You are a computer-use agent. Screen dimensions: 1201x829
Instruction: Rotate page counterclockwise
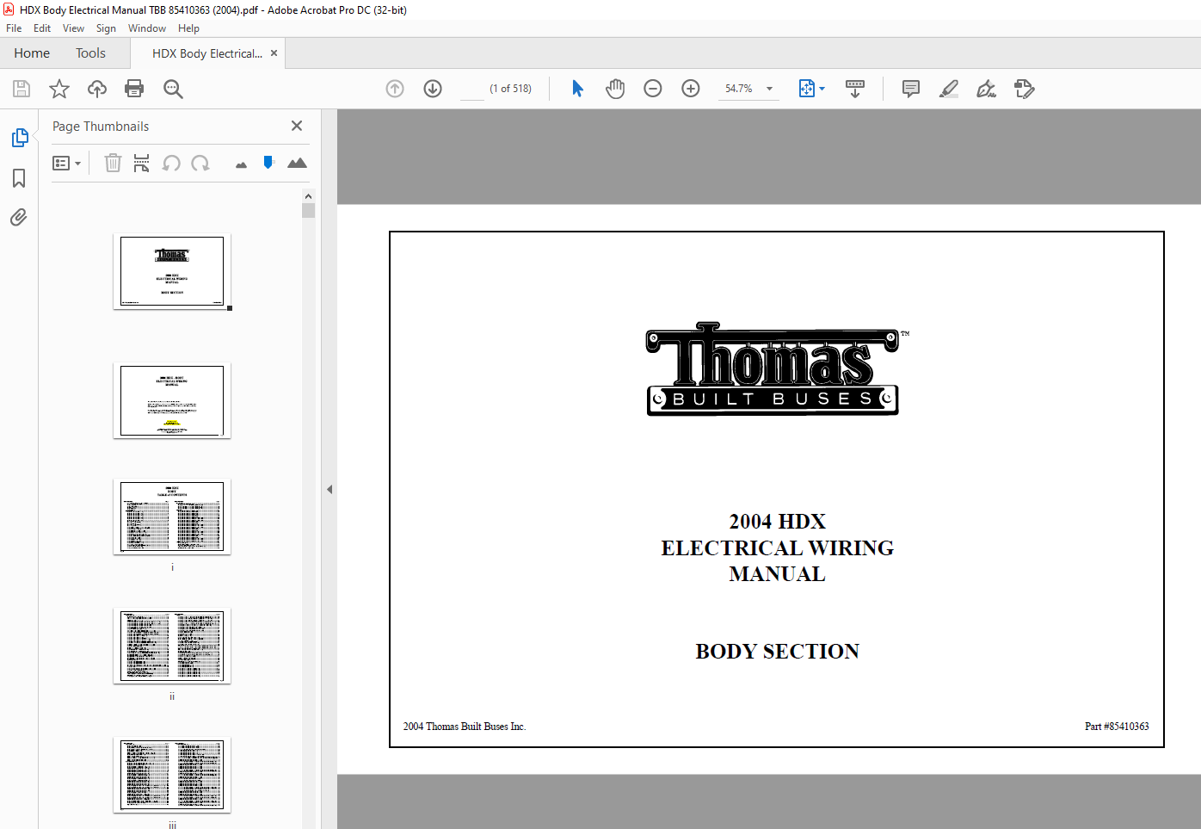tap(171, 163)
